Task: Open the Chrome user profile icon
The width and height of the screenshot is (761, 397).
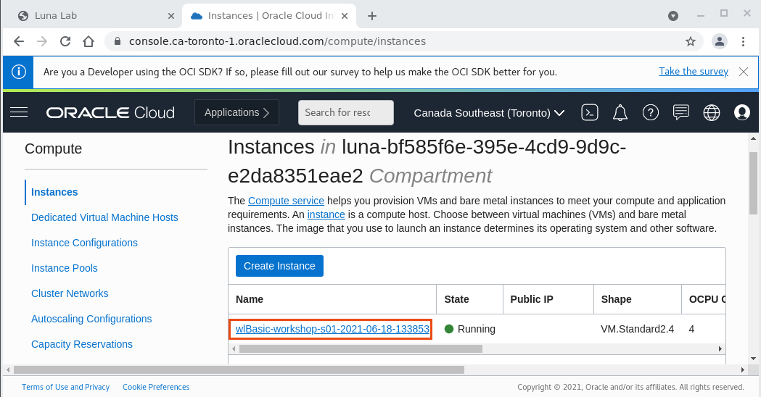Action: pos(719,42)
